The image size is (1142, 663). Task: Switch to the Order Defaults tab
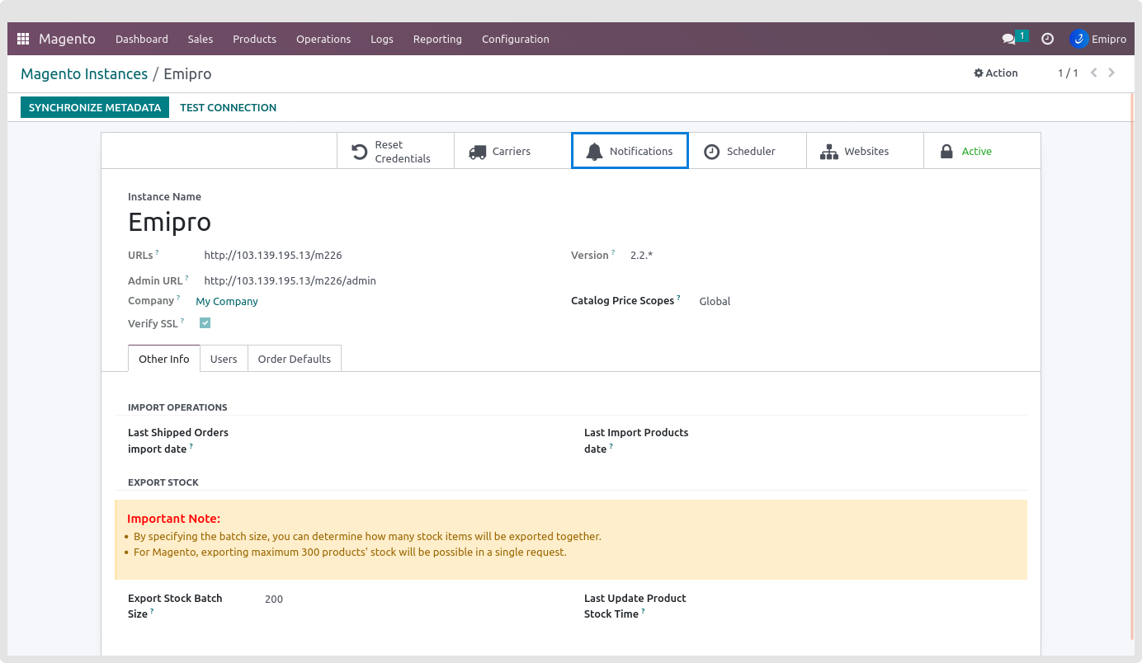[x=294, y=359]
